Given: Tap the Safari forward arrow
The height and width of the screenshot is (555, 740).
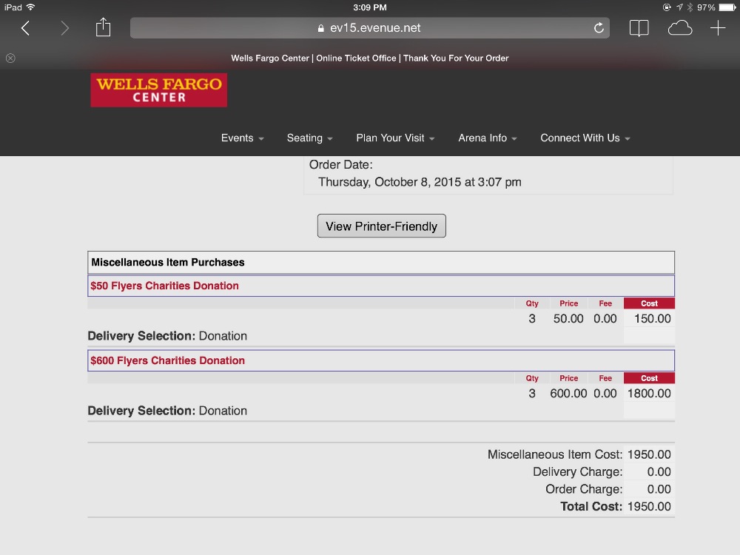Looking at the screenshot, I should pos(64,28).
